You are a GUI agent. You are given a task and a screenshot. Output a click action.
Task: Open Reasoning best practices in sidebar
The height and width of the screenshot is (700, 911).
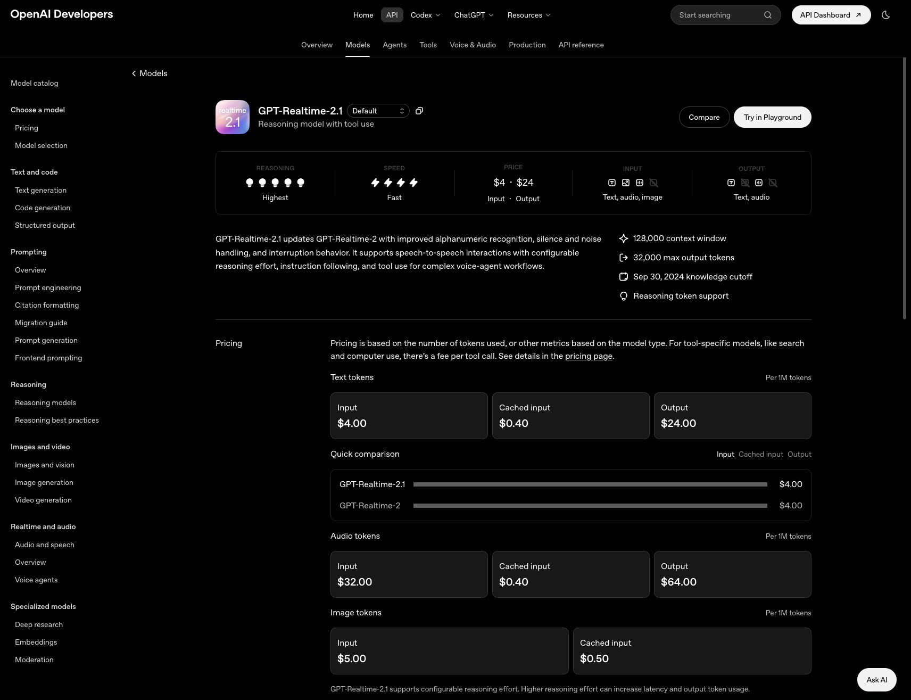click(x=57, y=420)
